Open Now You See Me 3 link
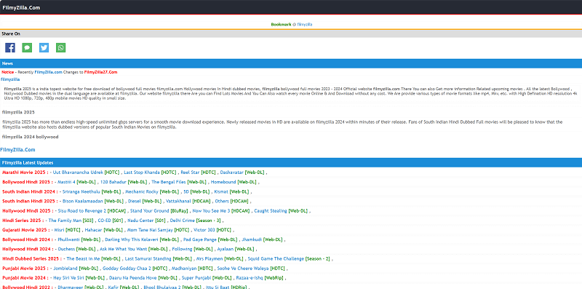582x289 pixels. click(211, 211)
